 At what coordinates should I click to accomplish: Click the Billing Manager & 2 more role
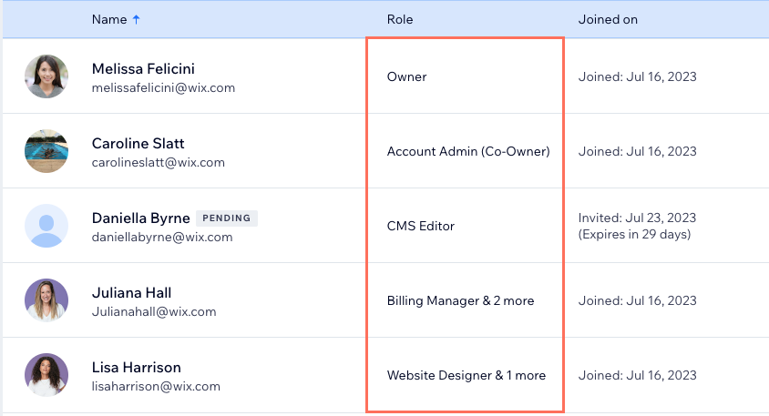point(460,301)
